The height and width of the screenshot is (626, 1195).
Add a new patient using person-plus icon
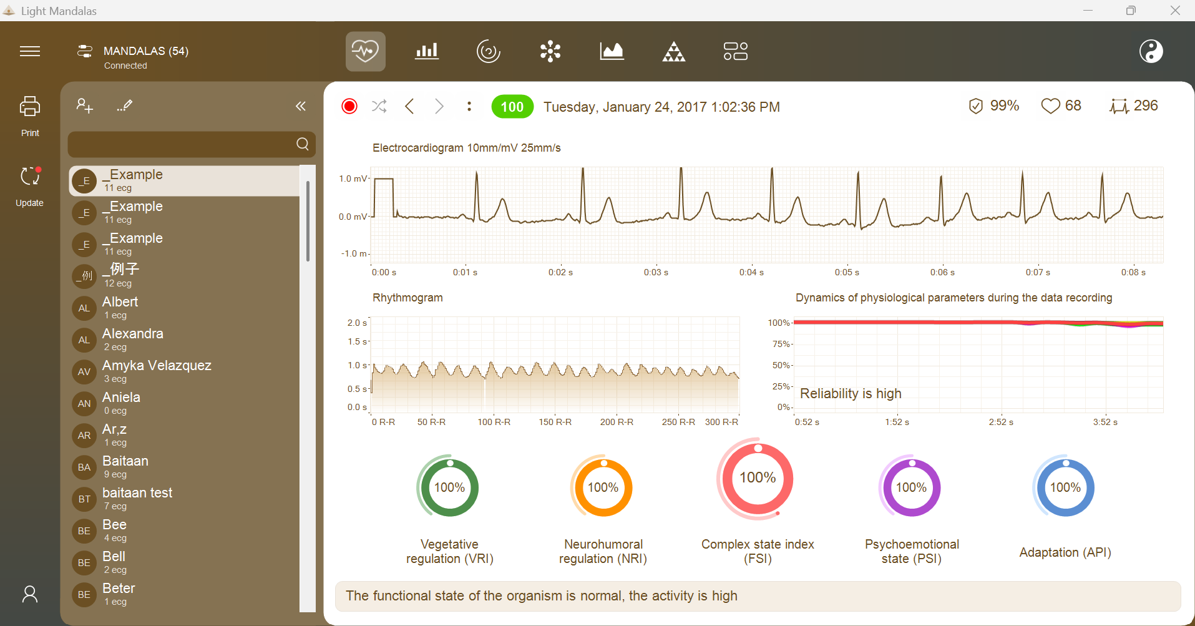pos(84,105)
